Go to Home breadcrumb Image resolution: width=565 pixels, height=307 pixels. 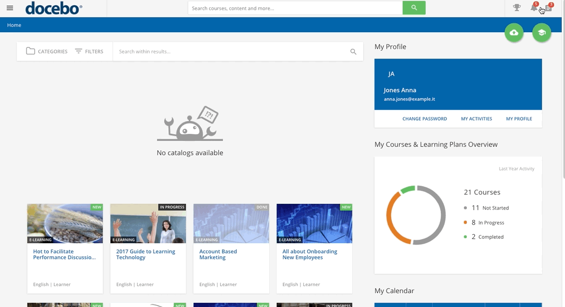tap(14, 25)
